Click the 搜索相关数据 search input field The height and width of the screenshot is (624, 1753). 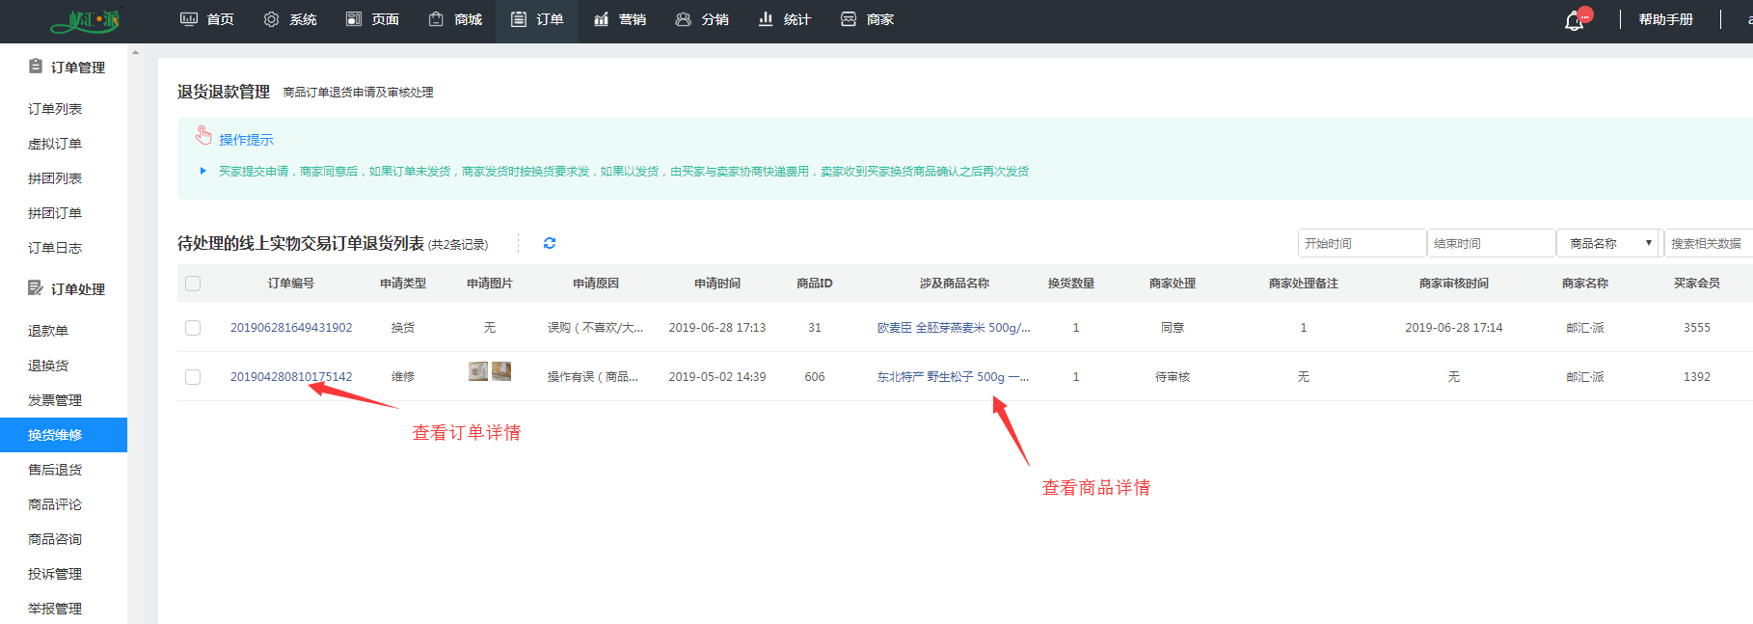tap(1707, 243)
